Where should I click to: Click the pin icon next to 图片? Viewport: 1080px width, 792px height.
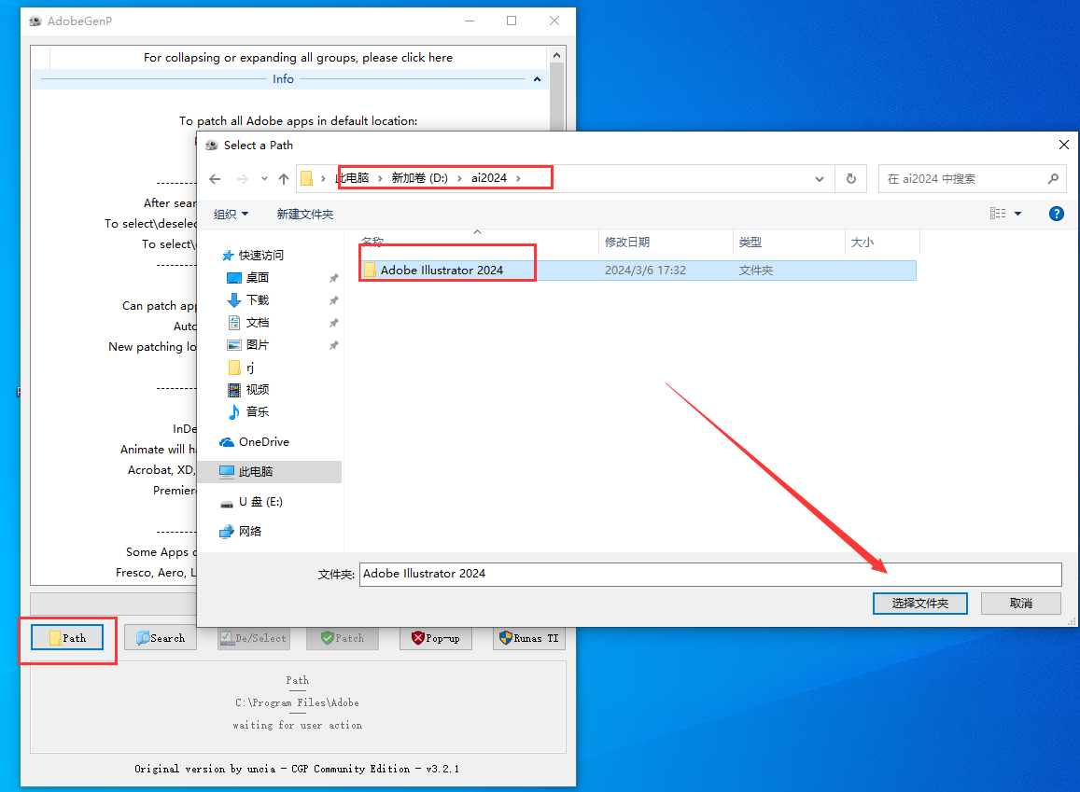point(333,345)
